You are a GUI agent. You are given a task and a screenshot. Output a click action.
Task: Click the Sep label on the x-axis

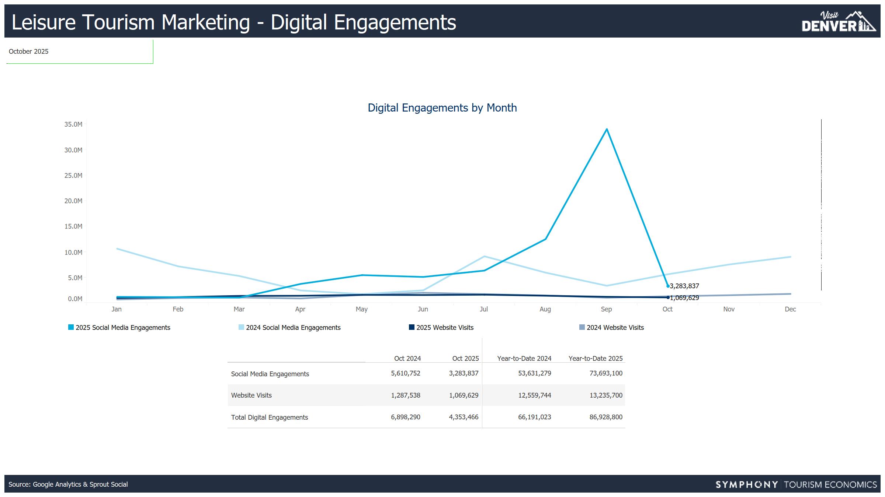click(x=606, y=309)
